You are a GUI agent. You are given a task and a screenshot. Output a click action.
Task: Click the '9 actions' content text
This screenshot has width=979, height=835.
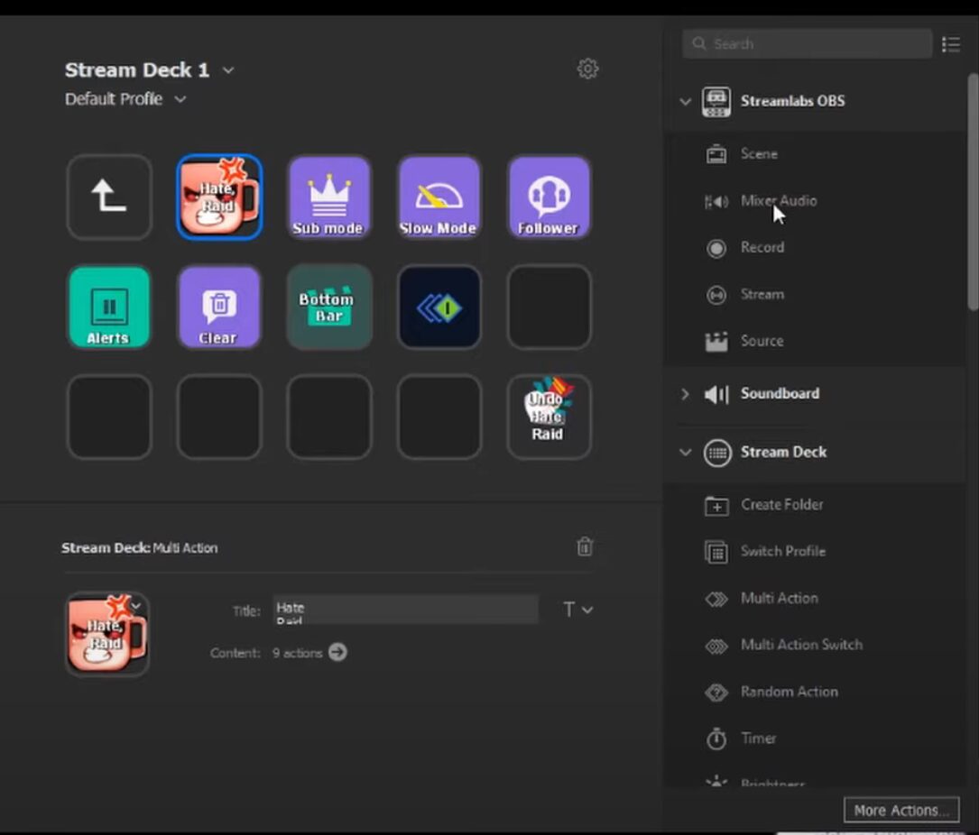pos(297,653)
